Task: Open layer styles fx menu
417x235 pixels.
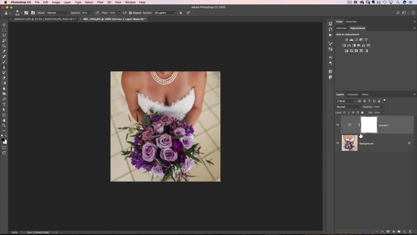Action: tap(383, 232)
